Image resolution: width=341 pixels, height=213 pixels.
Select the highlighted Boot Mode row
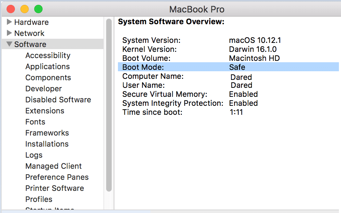(x=228, y=67)
